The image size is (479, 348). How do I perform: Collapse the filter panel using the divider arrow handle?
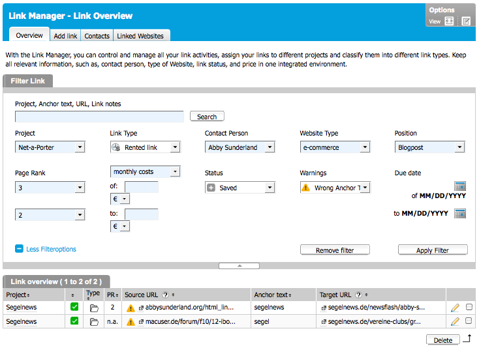point(239,266)
